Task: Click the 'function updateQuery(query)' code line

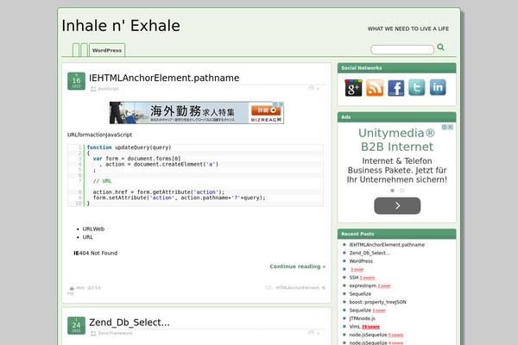Action: [x=129, y=147]
